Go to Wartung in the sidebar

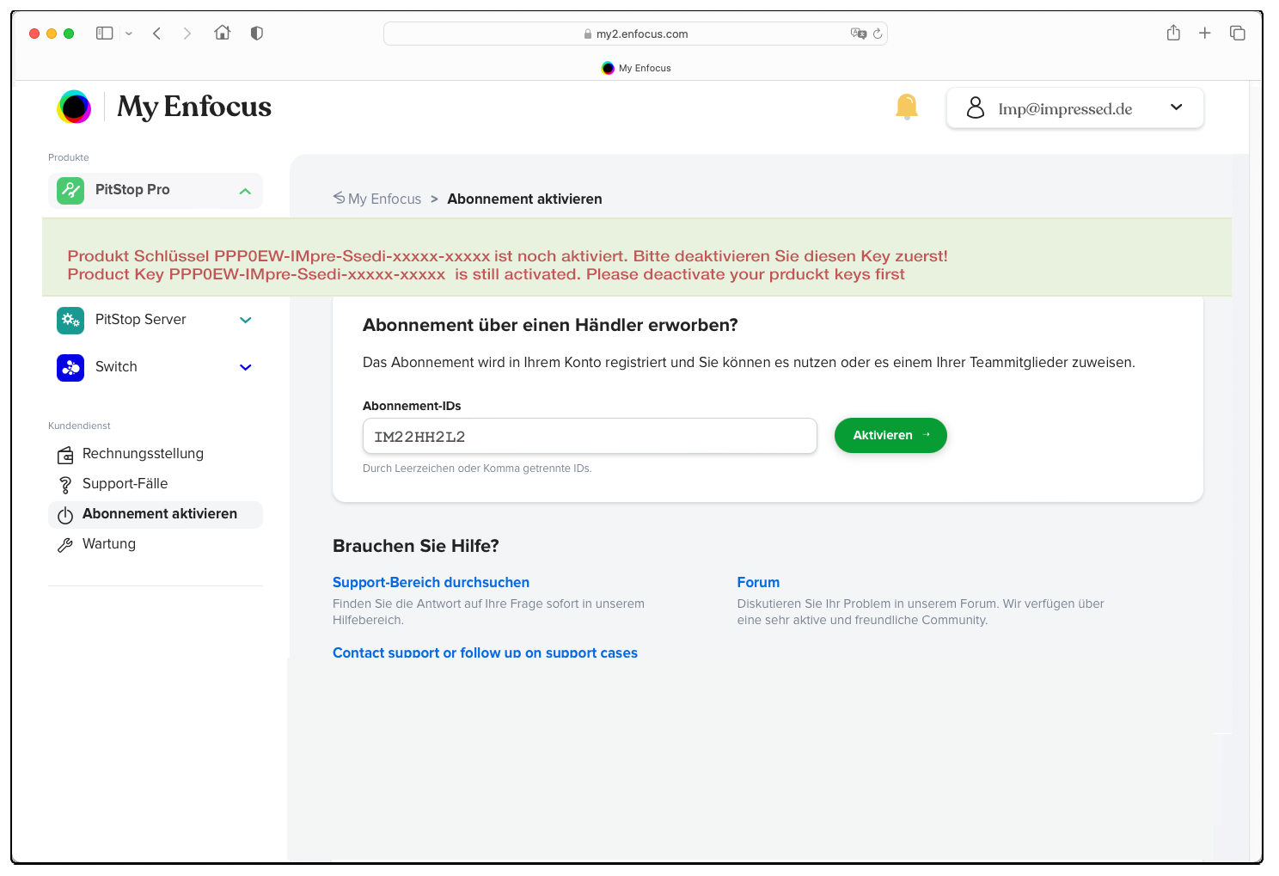(109, 544)
